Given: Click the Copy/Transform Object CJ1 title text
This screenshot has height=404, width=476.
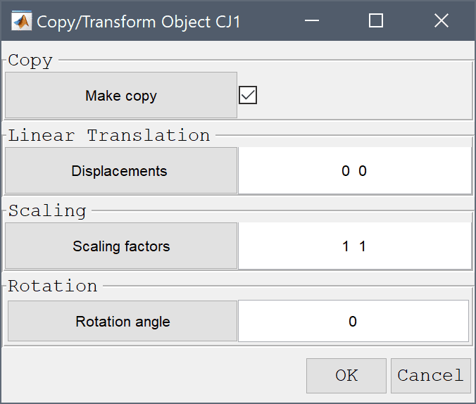Looking at the screenshot, I should [x=139, y=22].
